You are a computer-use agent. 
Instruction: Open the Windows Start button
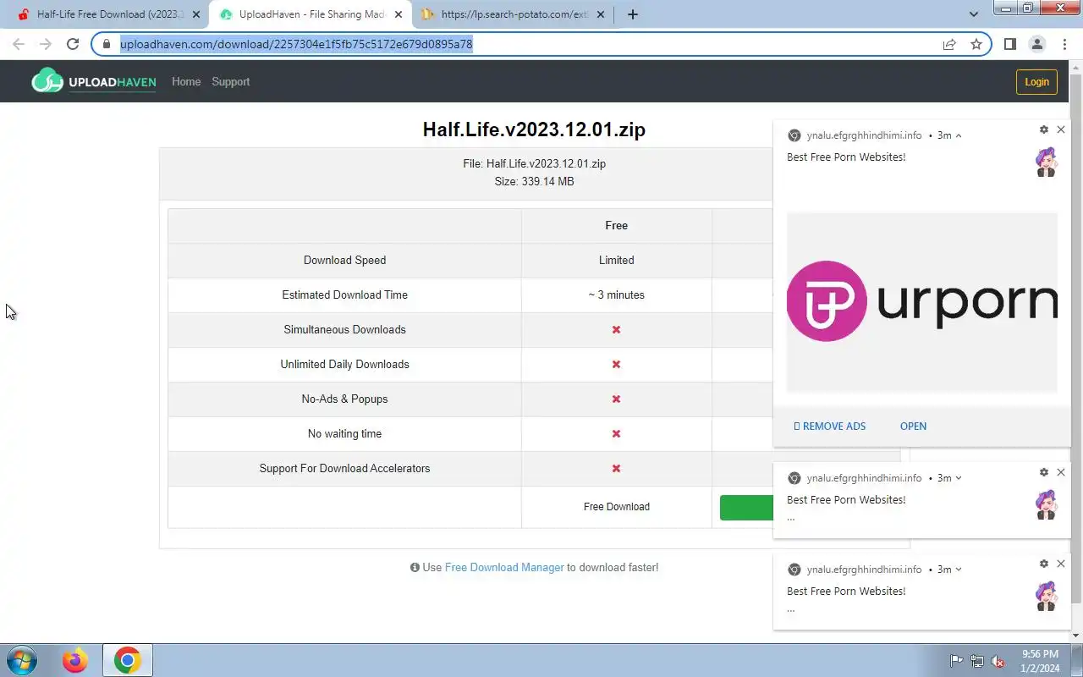pos(20,660)
